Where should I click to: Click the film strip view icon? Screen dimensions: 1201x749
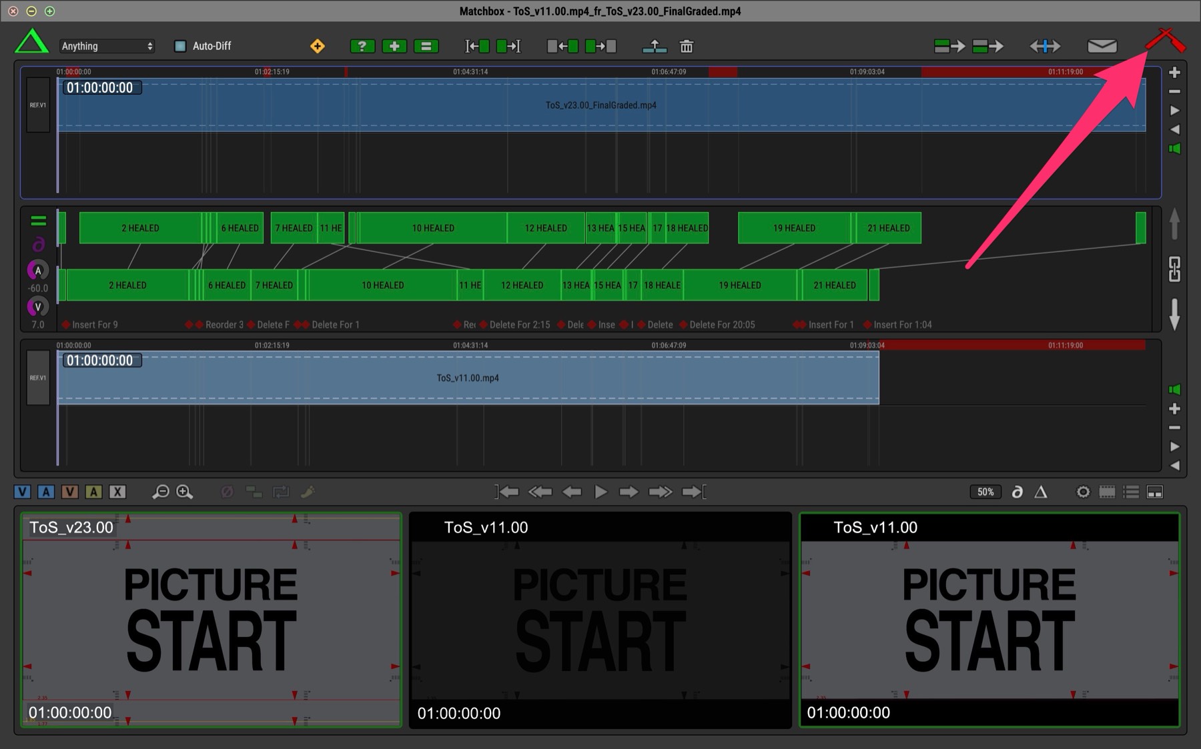[x=1108, y=492]
